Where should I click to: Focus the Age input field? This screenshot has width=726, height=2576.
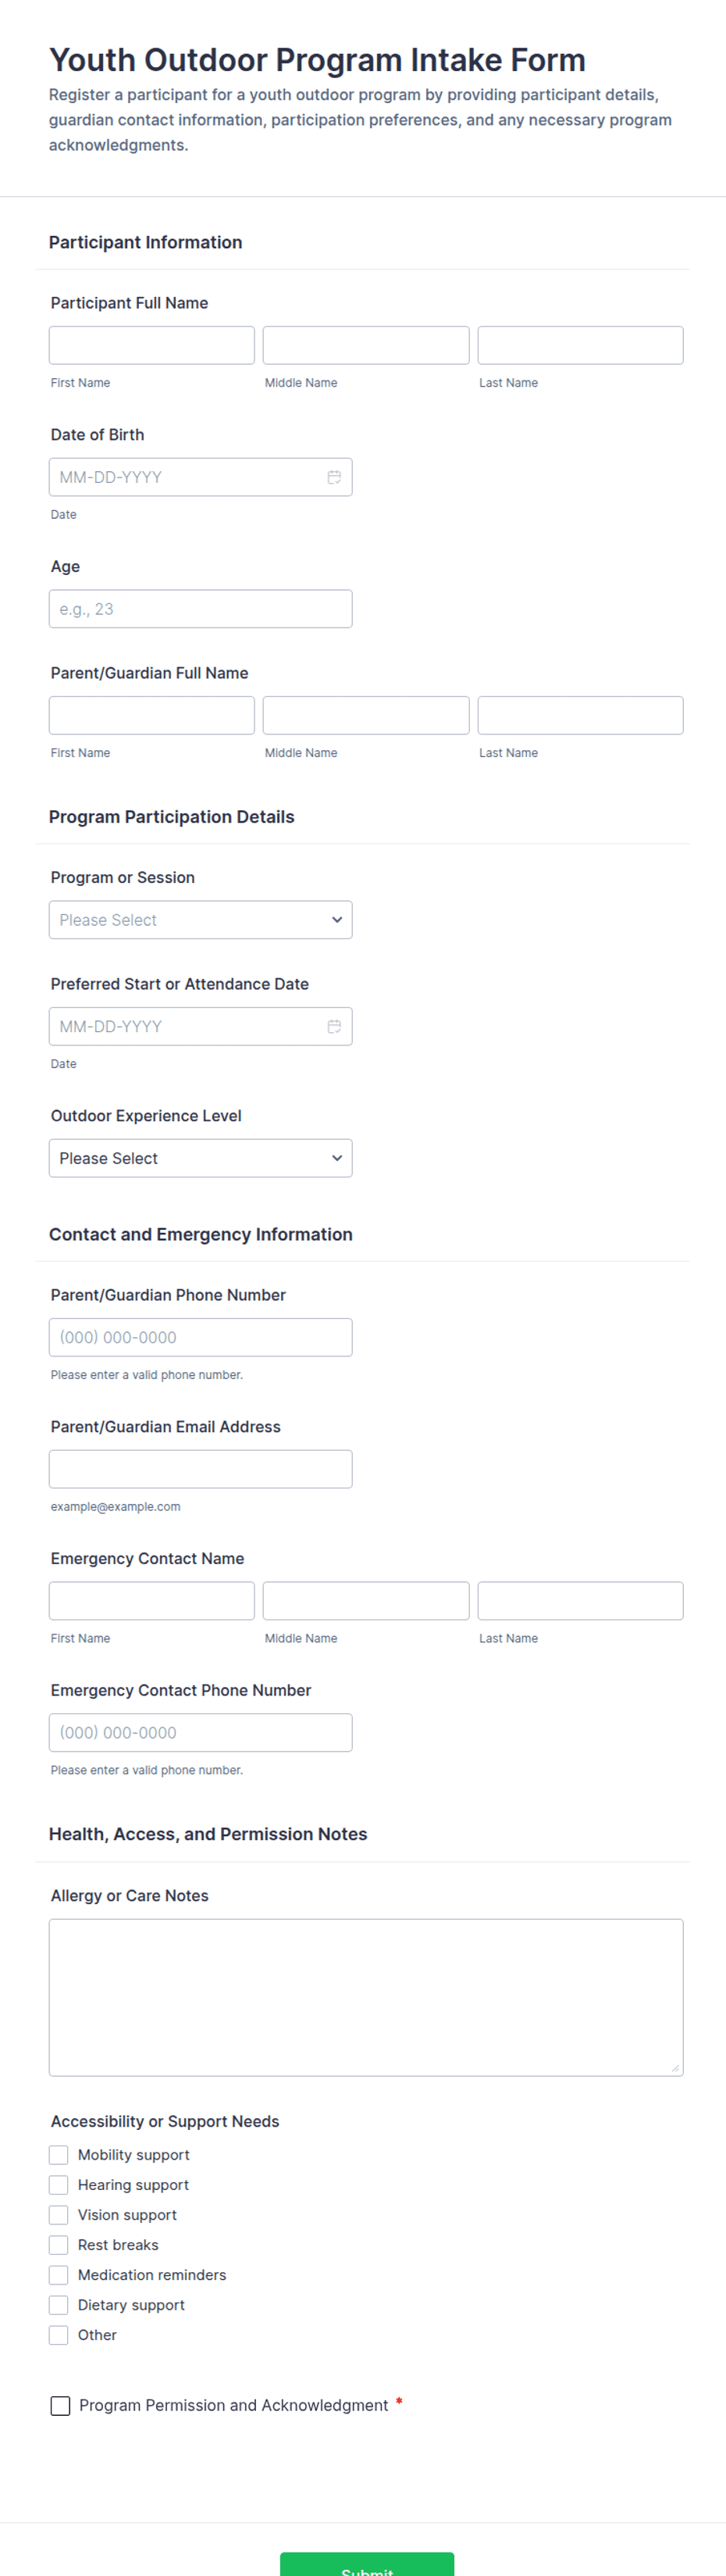click(x=201, y=609)
